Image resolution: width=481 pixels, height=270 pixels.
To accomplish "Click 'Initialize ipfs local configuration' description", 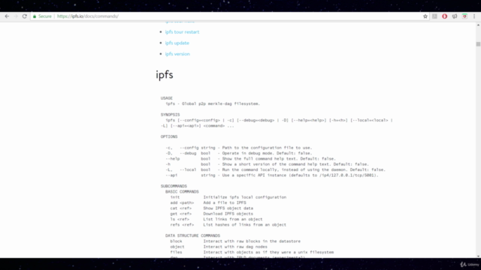I will point(245,197).
